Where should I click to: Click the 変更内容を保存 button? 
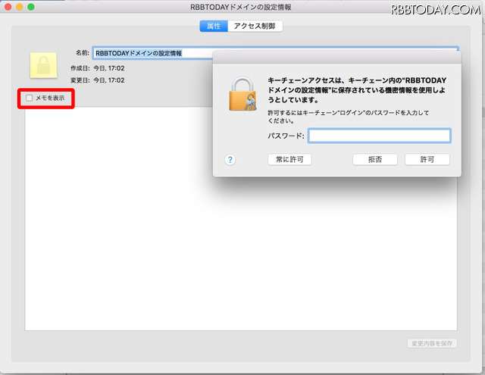coord(432,343)
